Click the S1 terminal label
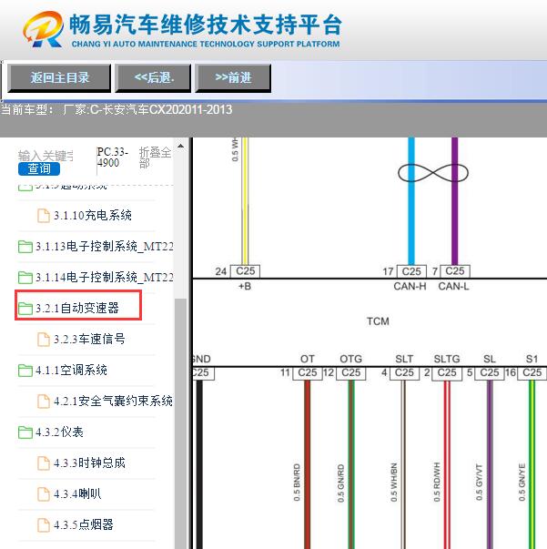 click(532, 359)
